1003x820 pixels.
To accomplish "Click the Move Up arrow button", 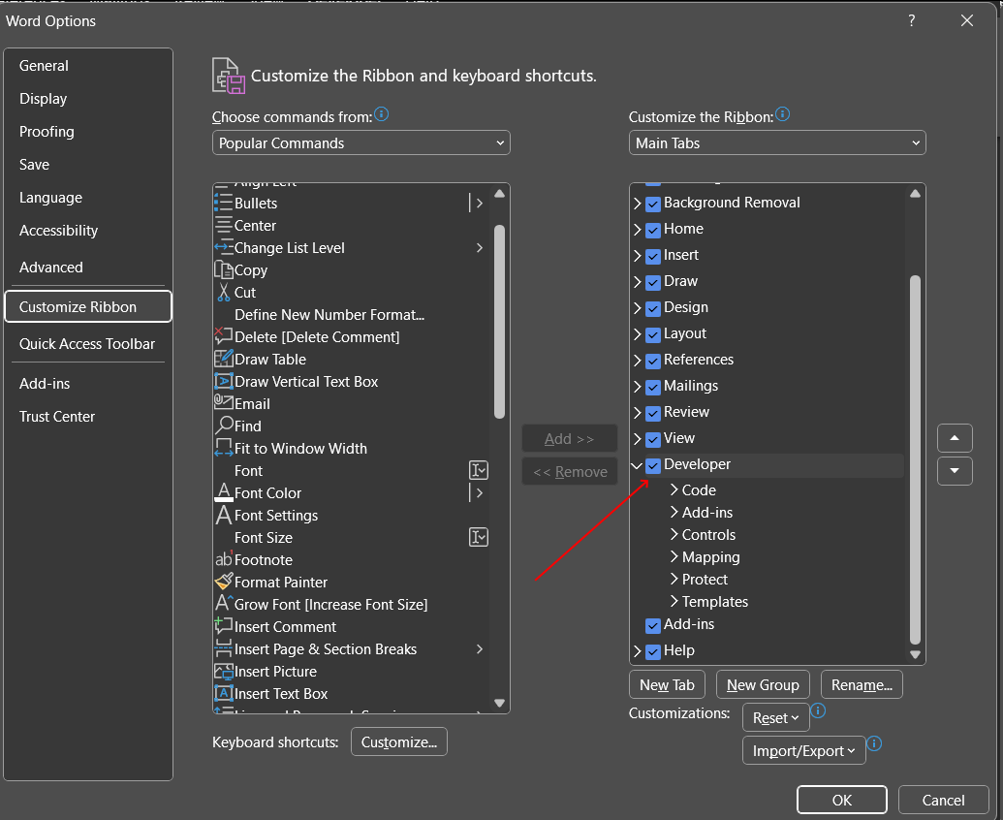I will 955,438.
